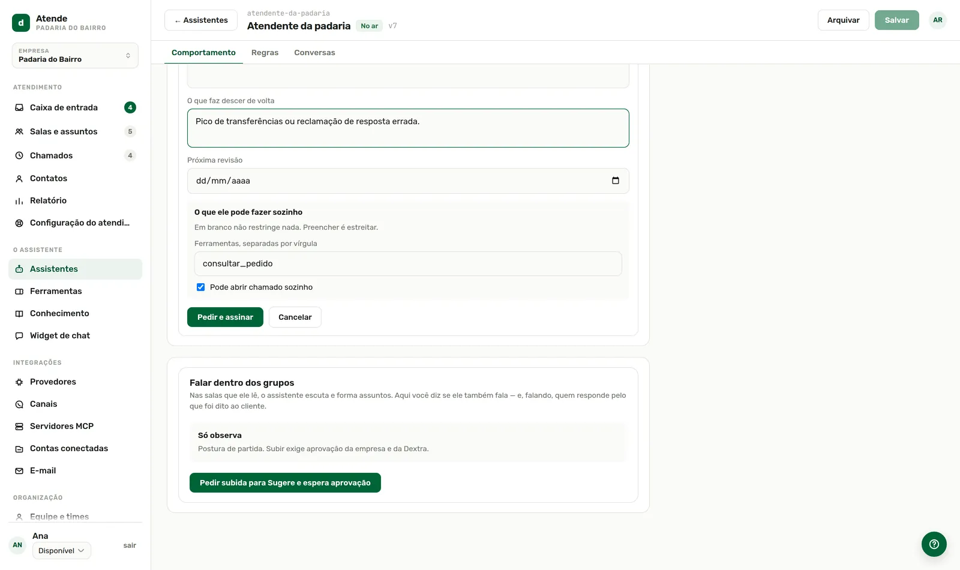Select the Chamados clock icon
The width and height of the screenshot is (960, 570).
click(x=19, y=155)
